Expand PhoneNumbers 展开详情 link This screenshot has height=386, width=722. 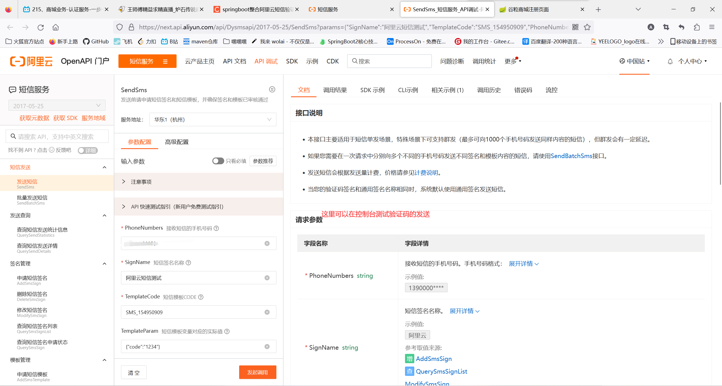click(x=524, y=264)
